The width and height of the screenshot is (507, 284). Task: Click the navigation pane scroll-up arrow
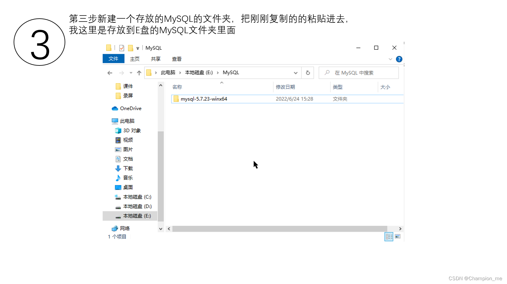[x=161, y=85]
